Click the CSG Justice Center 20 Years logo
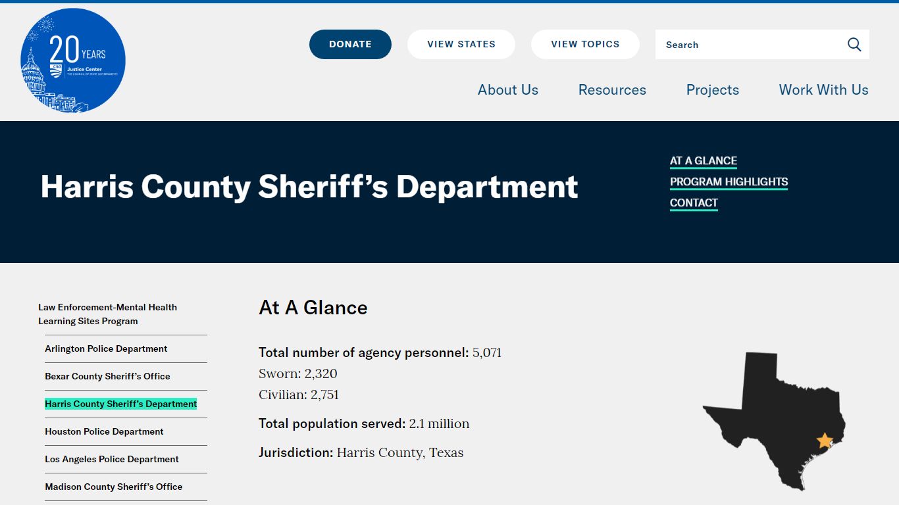Screen dimensions: 899x505 point(73,60)
